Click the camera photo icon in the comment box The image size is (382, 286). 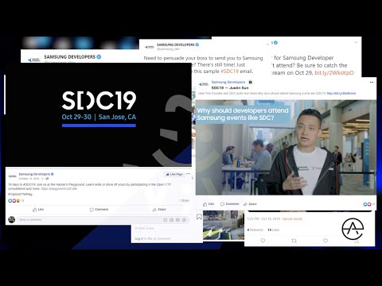pyautogui.click(x=171, y=220)
